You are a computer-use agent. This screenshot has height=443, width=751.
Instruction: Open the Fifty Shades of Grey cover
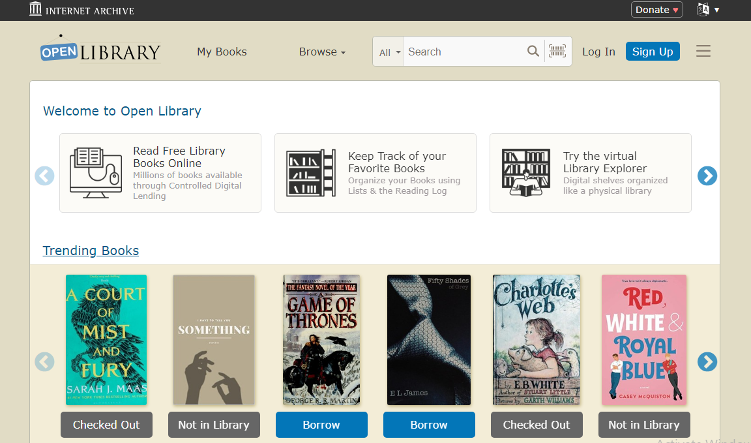point(429,340)
